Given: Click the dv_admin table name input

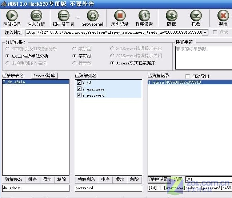Looking at the screenshot, I should 36,188.
